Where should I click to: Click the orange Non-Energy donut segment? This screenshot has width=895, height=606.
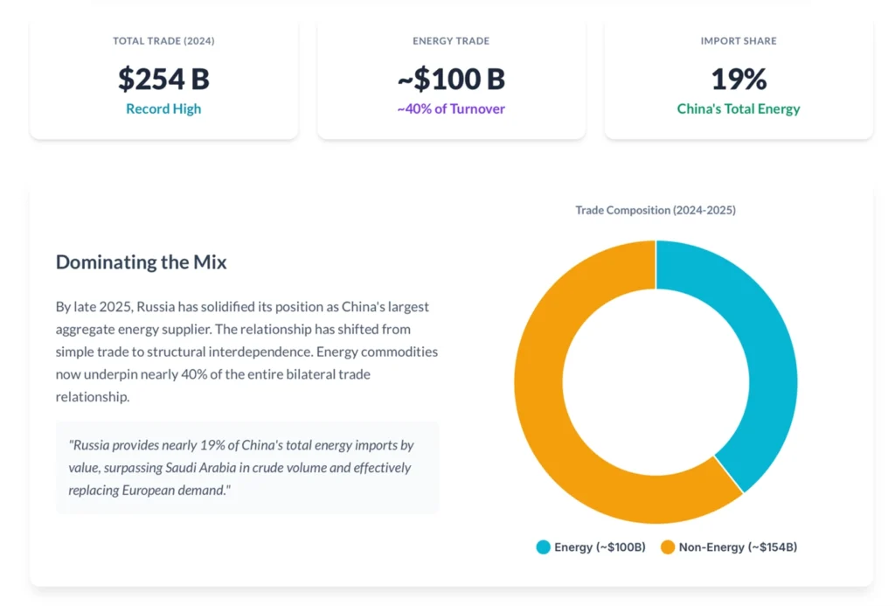tap(551, 420)
